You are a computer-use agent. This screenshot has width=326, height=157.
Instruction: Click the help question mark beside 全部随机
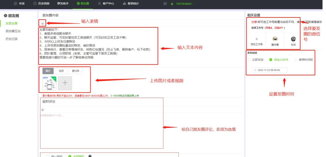[90, 156]
